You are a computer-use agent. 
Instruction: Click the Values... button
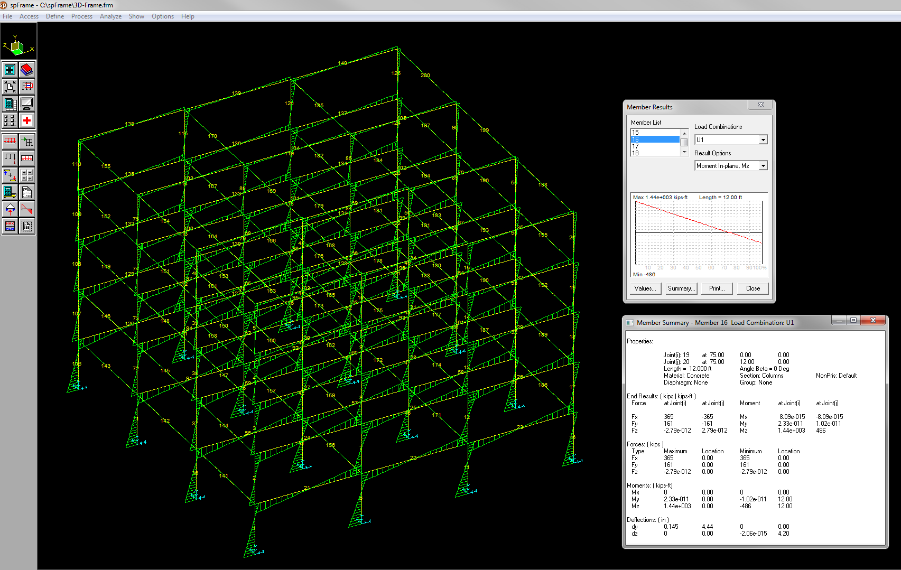pos(645,288)
